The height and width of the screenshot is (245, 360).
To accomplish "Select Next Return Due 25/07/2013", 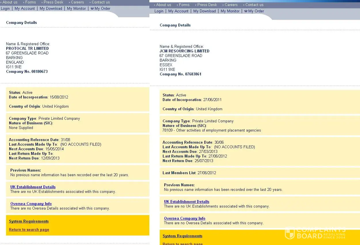I will (x=188, y=161).
